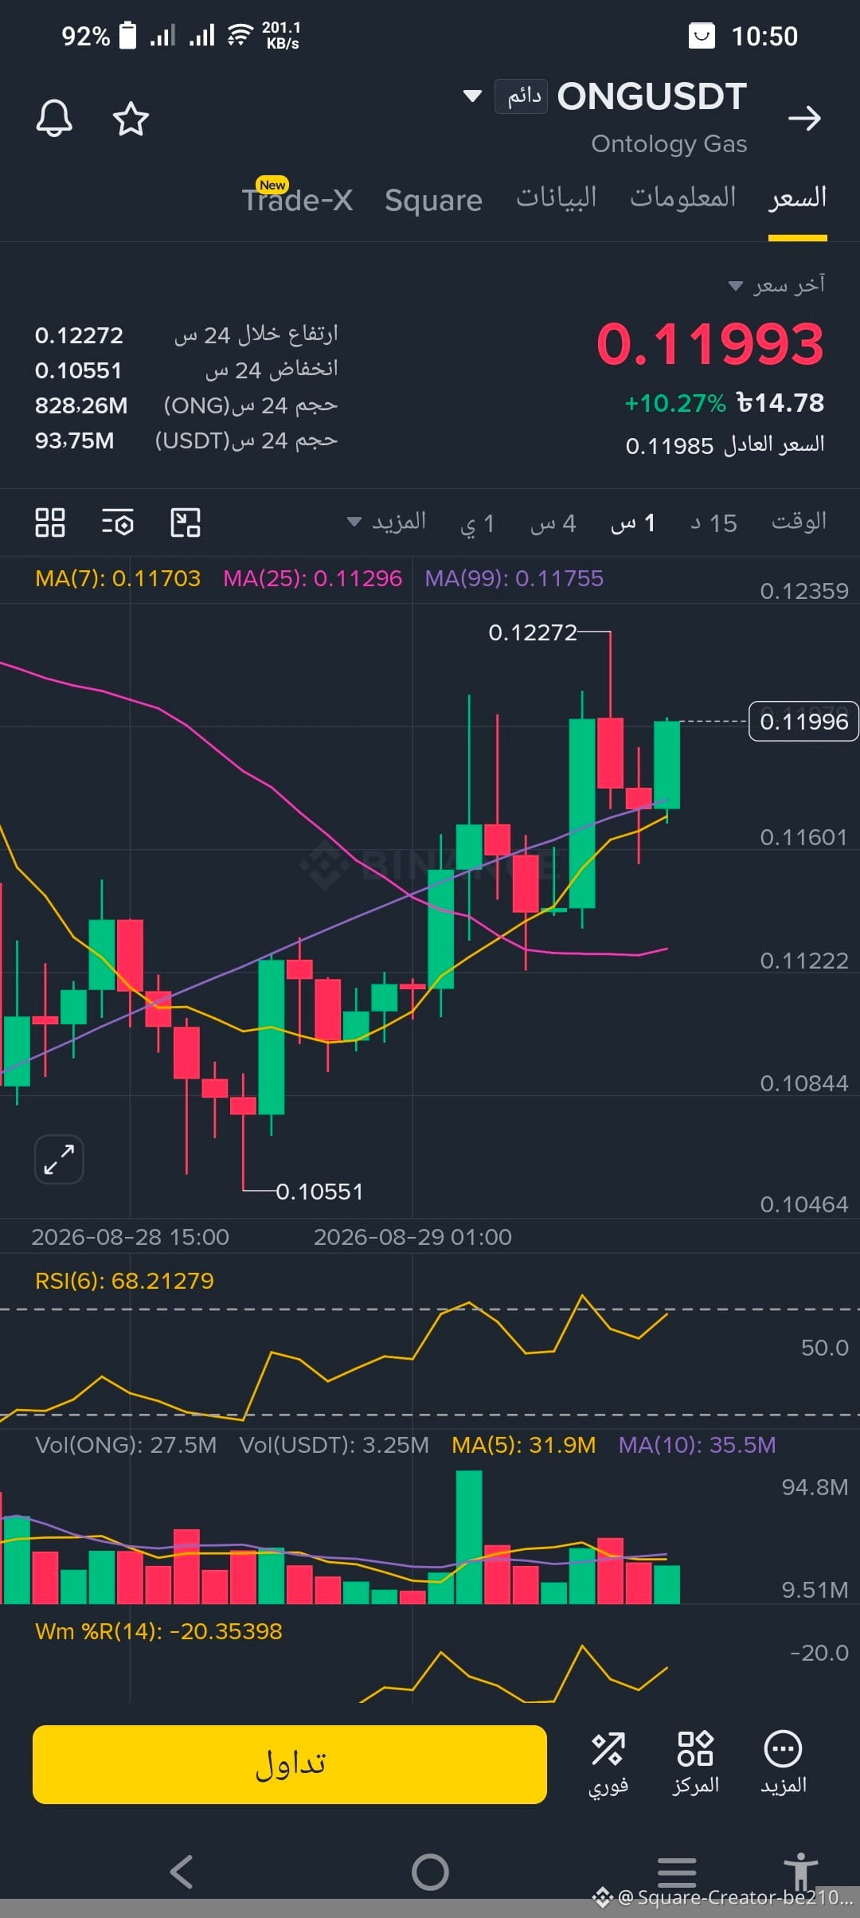Screen dimensions: 860x1918
Task: Select the 1 س hourly timeframe
Action: (633, 523)
